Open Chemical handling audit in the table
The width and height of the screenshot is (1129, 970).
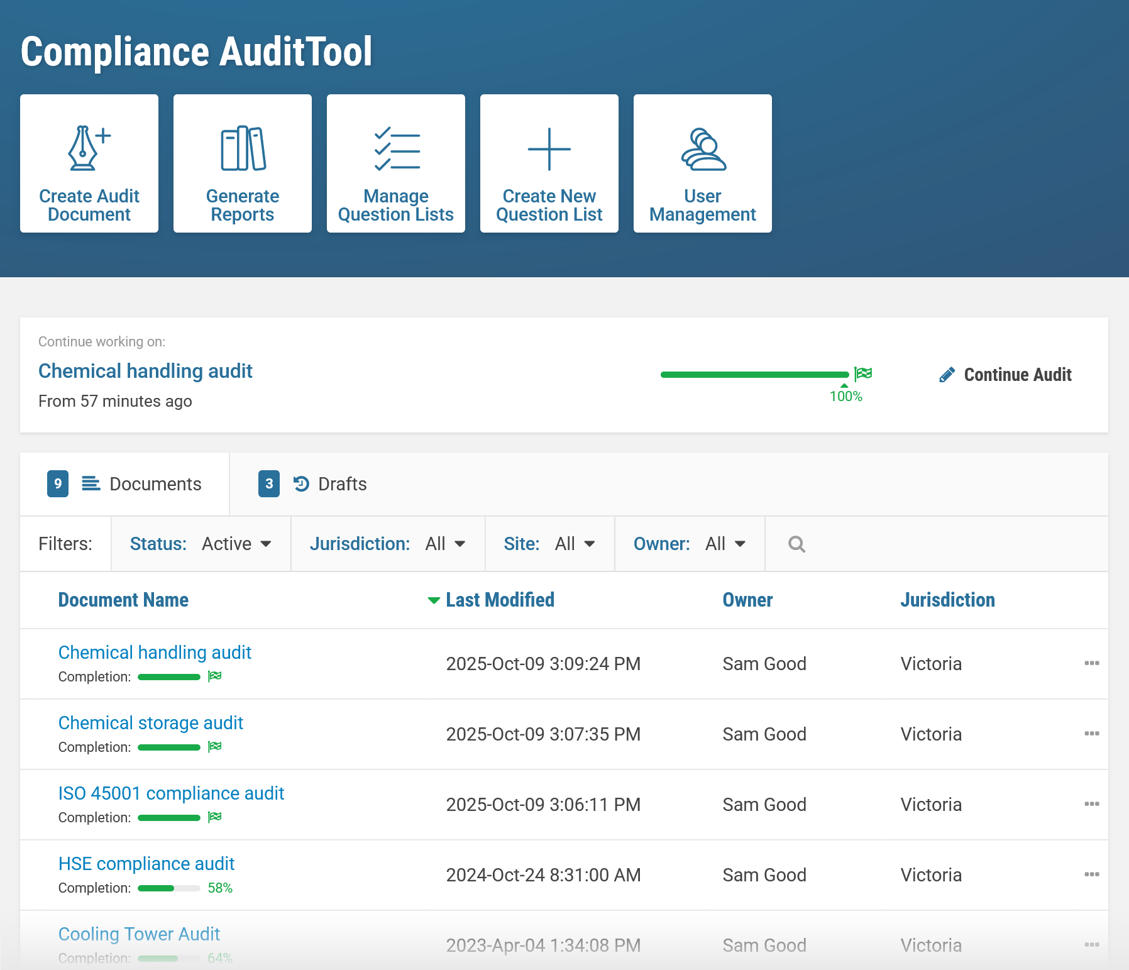155,653
